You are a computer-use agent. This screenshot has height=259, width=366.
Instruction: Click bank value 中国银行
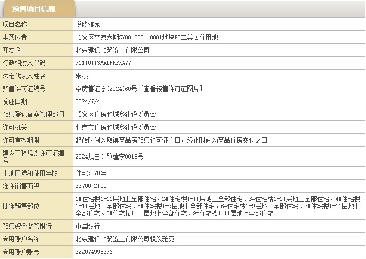[88, 226]
